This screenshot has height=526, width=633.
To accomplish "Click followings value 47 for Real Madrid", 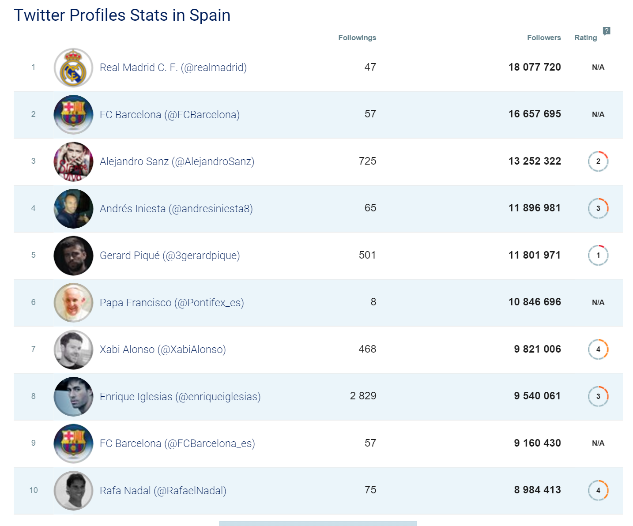I will [370, 67].
